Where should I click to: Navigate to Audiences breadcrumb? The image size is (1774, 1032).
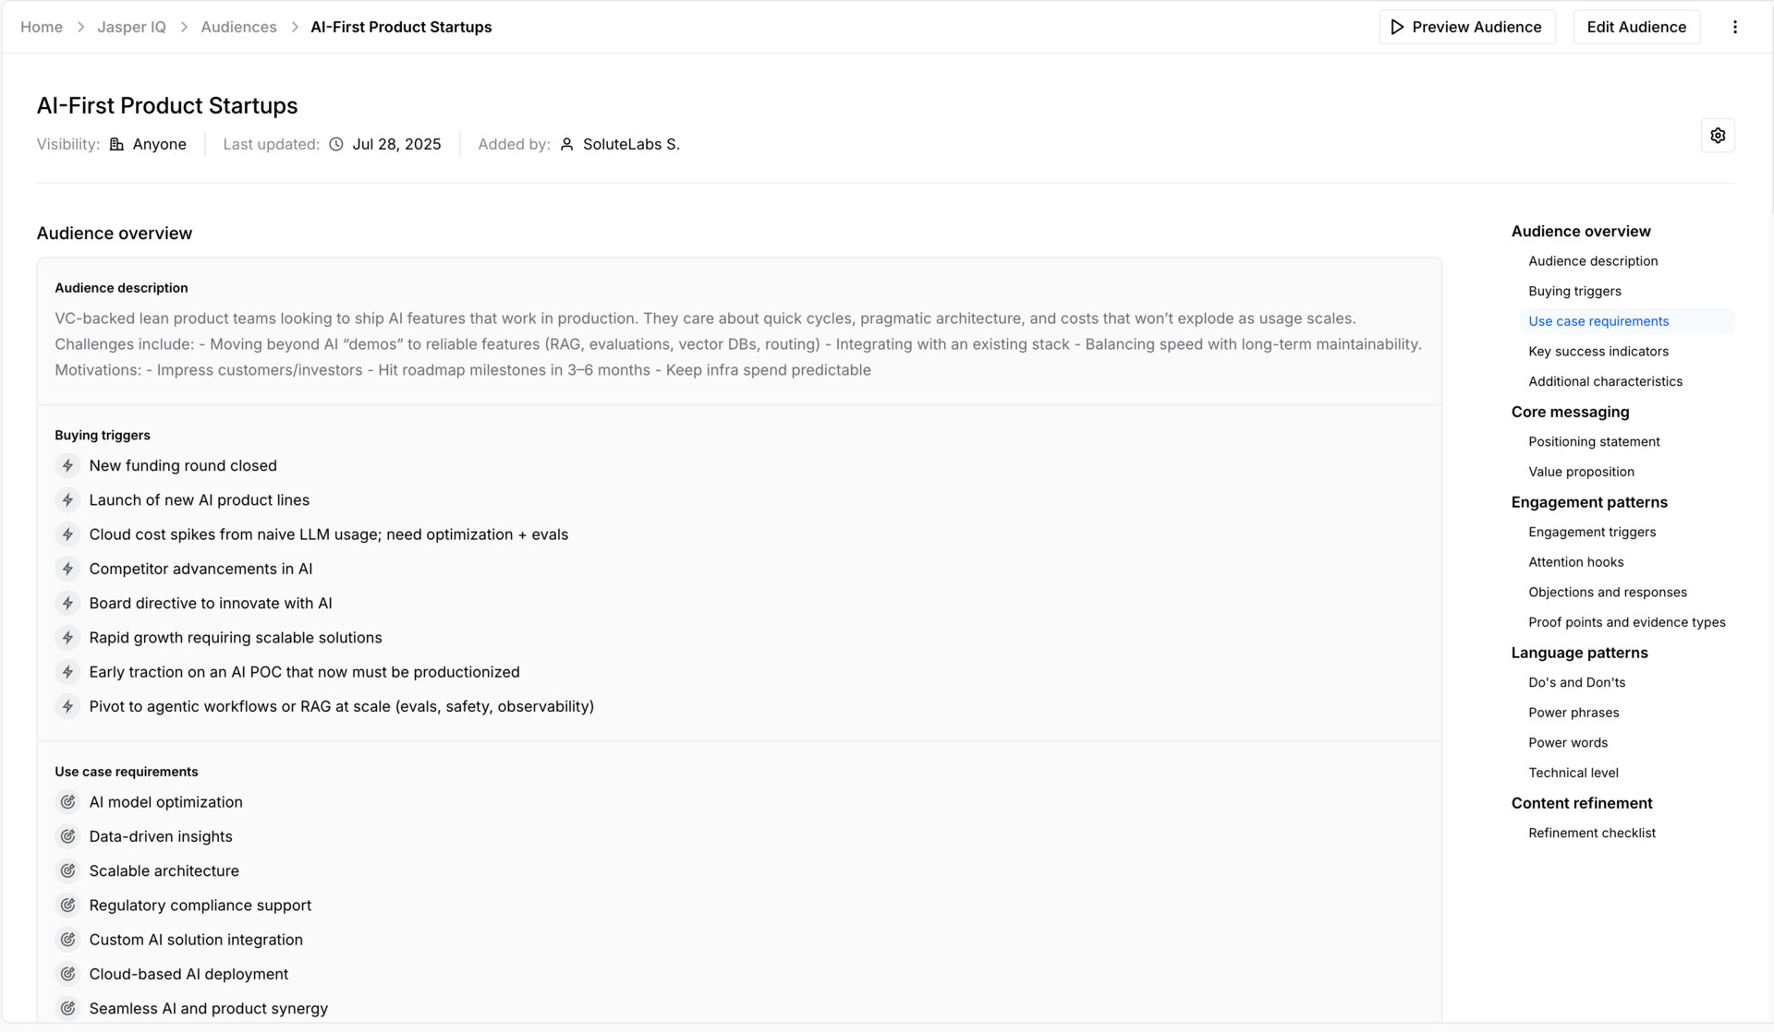click(x=238, y=27)
